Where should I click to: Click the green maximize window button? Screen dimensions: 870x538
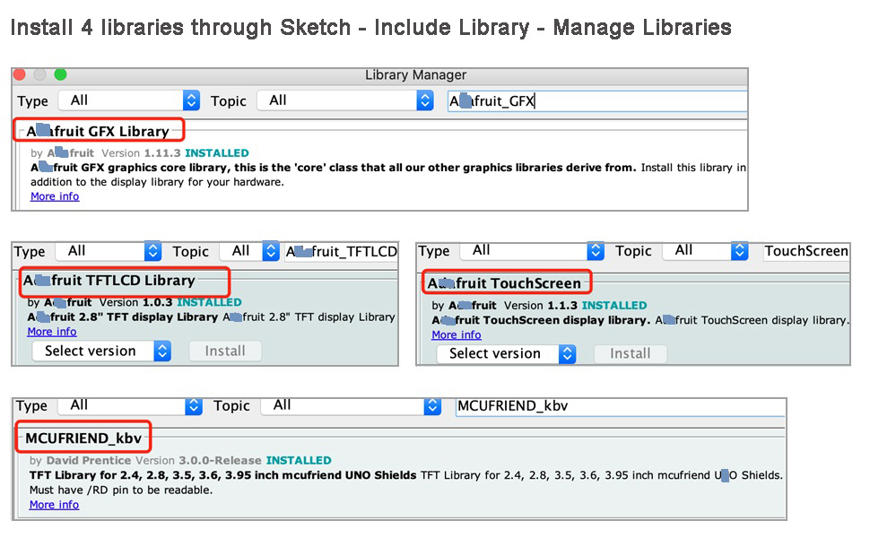[60, 74]
